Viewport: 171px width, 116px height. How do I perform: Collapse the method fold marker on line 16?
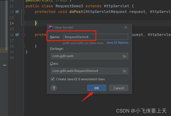click(x=24, y=35)
